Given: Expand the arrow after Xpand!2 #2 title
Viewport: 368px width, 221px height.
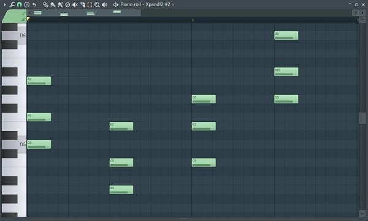Looking at the screenshot, I should (x=173, y=4).
